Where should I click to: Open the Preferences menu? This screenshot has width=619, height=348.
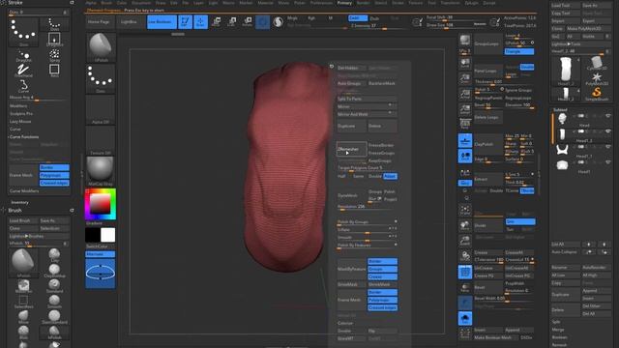(x=321, y=3)
